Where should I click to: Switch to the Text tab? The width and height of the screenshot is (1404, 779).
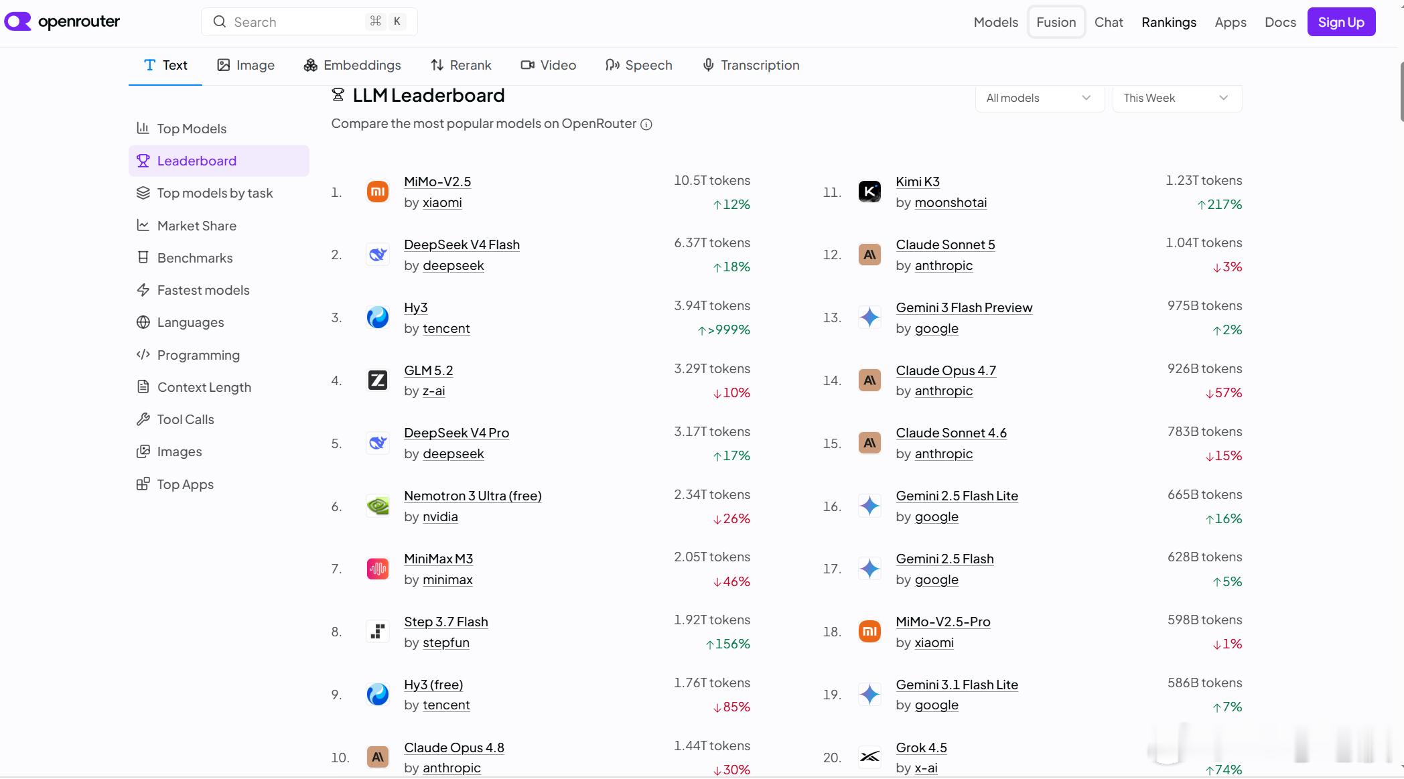pos(165,65)
